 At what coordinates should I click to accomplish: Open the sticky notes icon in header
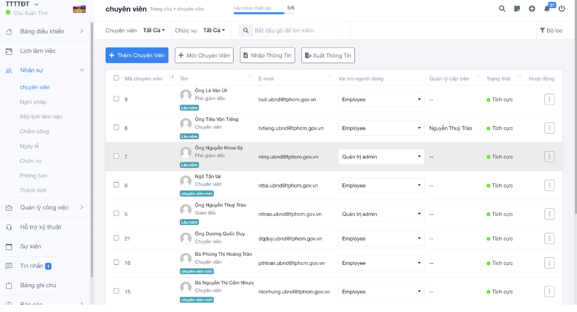click(x=517, y=9)
